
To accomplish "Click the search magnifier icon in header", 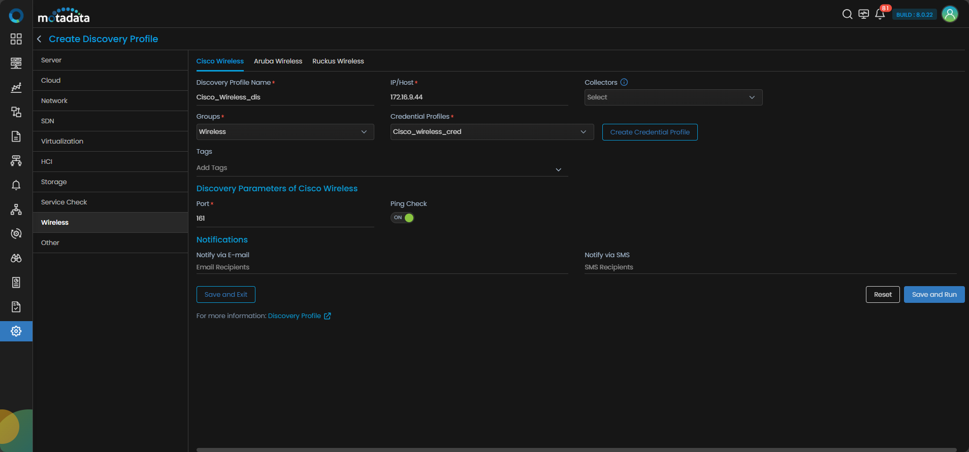I will click(847, 14).
